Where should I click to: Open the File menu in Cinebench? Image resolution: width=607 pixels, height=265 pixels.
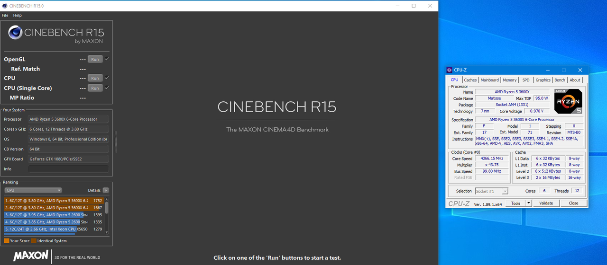pyautogui.click(x=5, y=15)
